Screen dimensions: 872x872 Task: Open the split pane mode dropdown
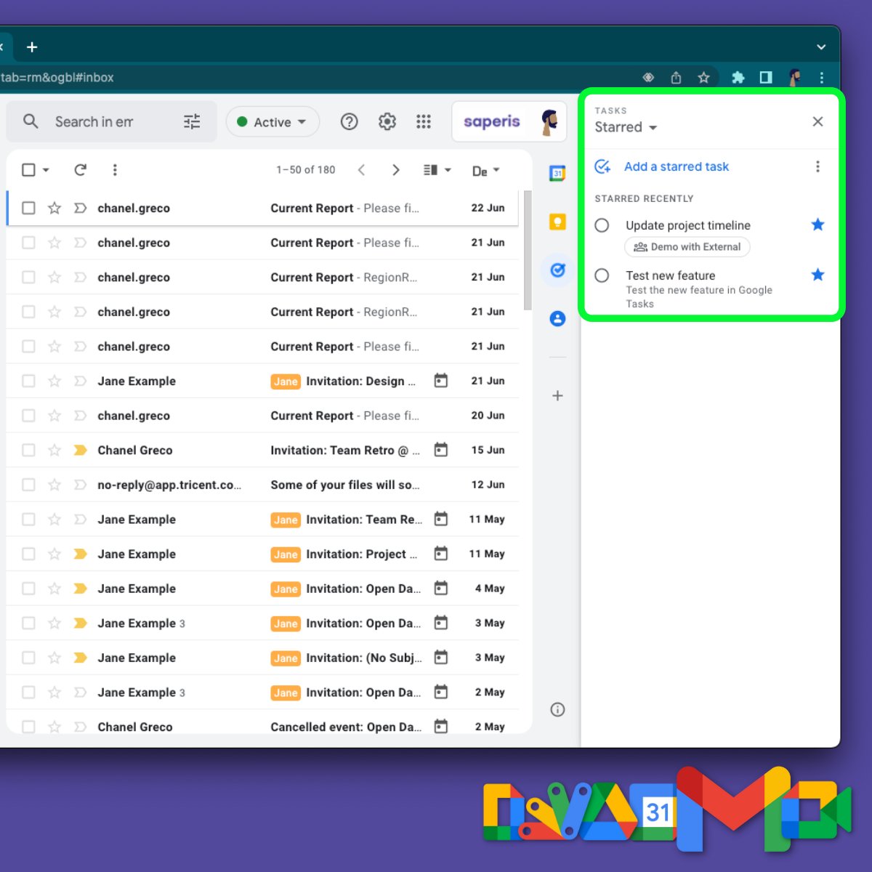click(x=437, y=169)
